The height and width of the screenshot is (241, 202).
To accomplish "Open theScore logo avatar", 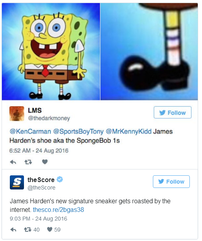I will [17, 182].
